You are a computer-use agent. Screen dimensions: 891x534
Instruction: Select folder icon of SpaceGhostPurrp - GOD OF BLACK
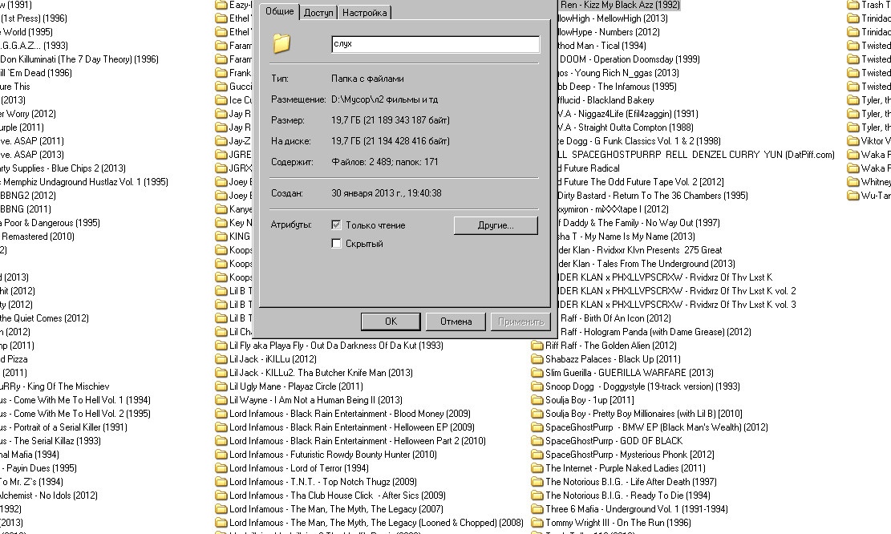click(x=537, y=441)
